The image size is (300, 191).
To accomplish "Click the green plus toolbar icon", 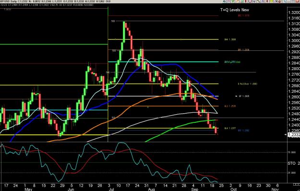I will click(233, 1).
